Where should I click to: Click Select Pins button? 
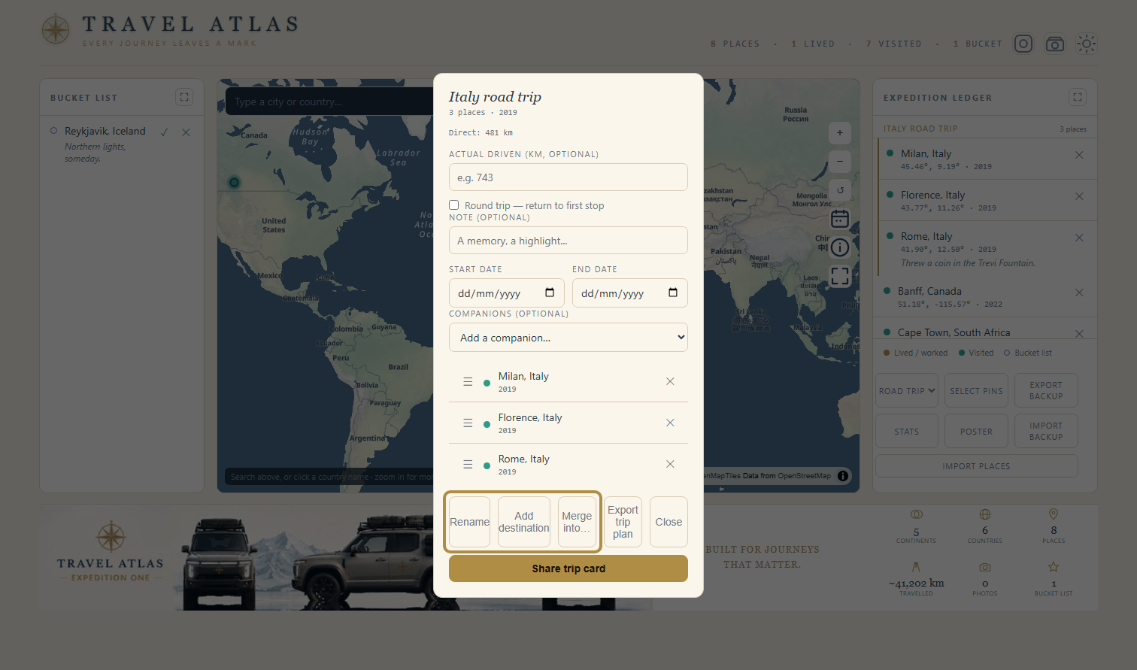click(x=976, y=390)
